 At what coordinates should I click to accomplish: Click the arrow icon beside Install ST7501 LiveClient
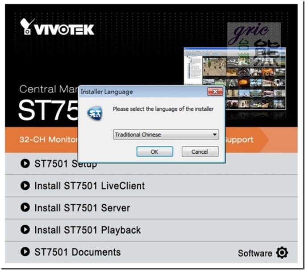coord(25,186)
